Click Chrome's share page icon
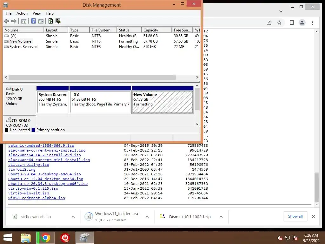Image resolution: width=325 pixels, height=244 pixels. point(269,23)
